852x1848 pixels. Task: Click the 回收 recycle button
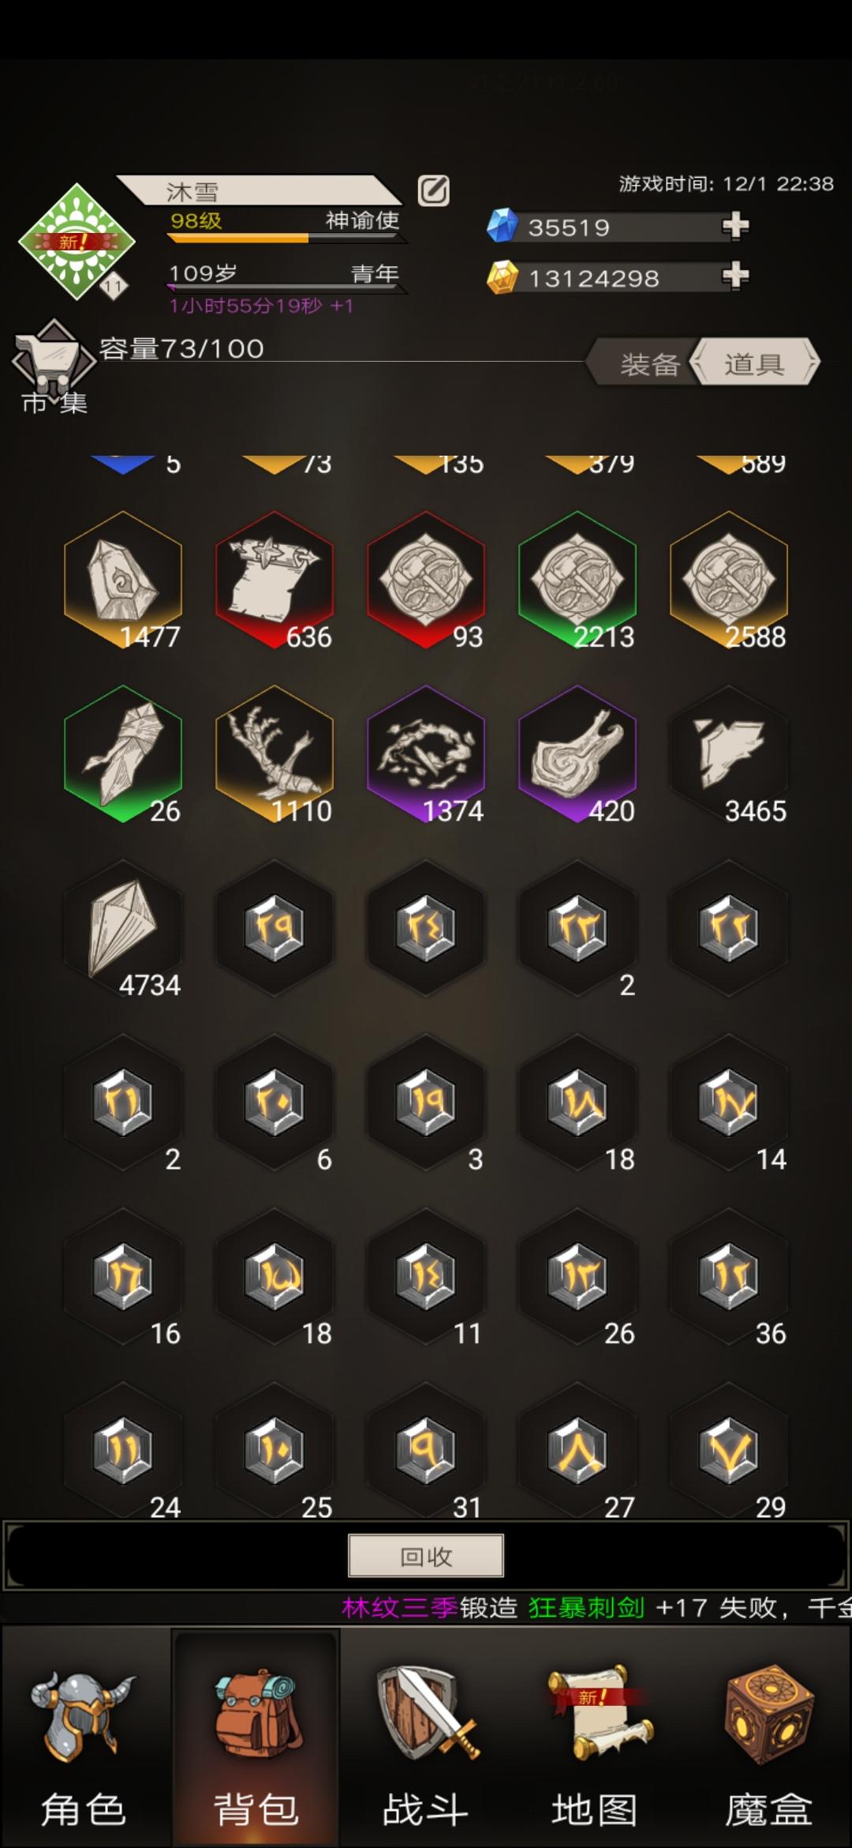(426, 1556)
